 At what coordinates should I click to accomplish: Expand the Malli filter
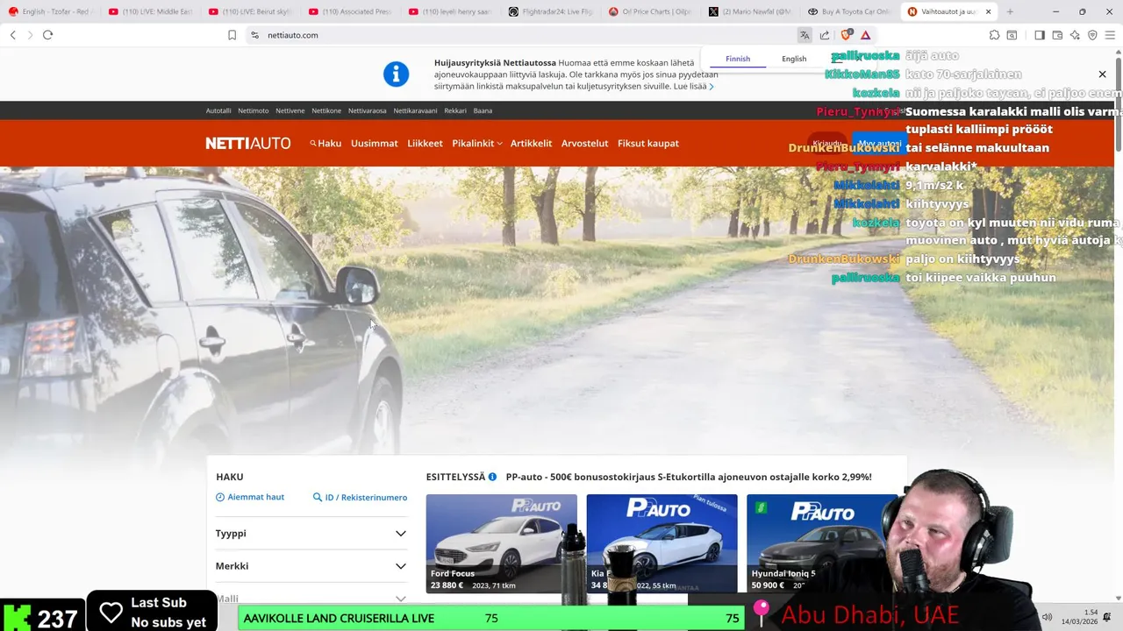click(311, 599)
